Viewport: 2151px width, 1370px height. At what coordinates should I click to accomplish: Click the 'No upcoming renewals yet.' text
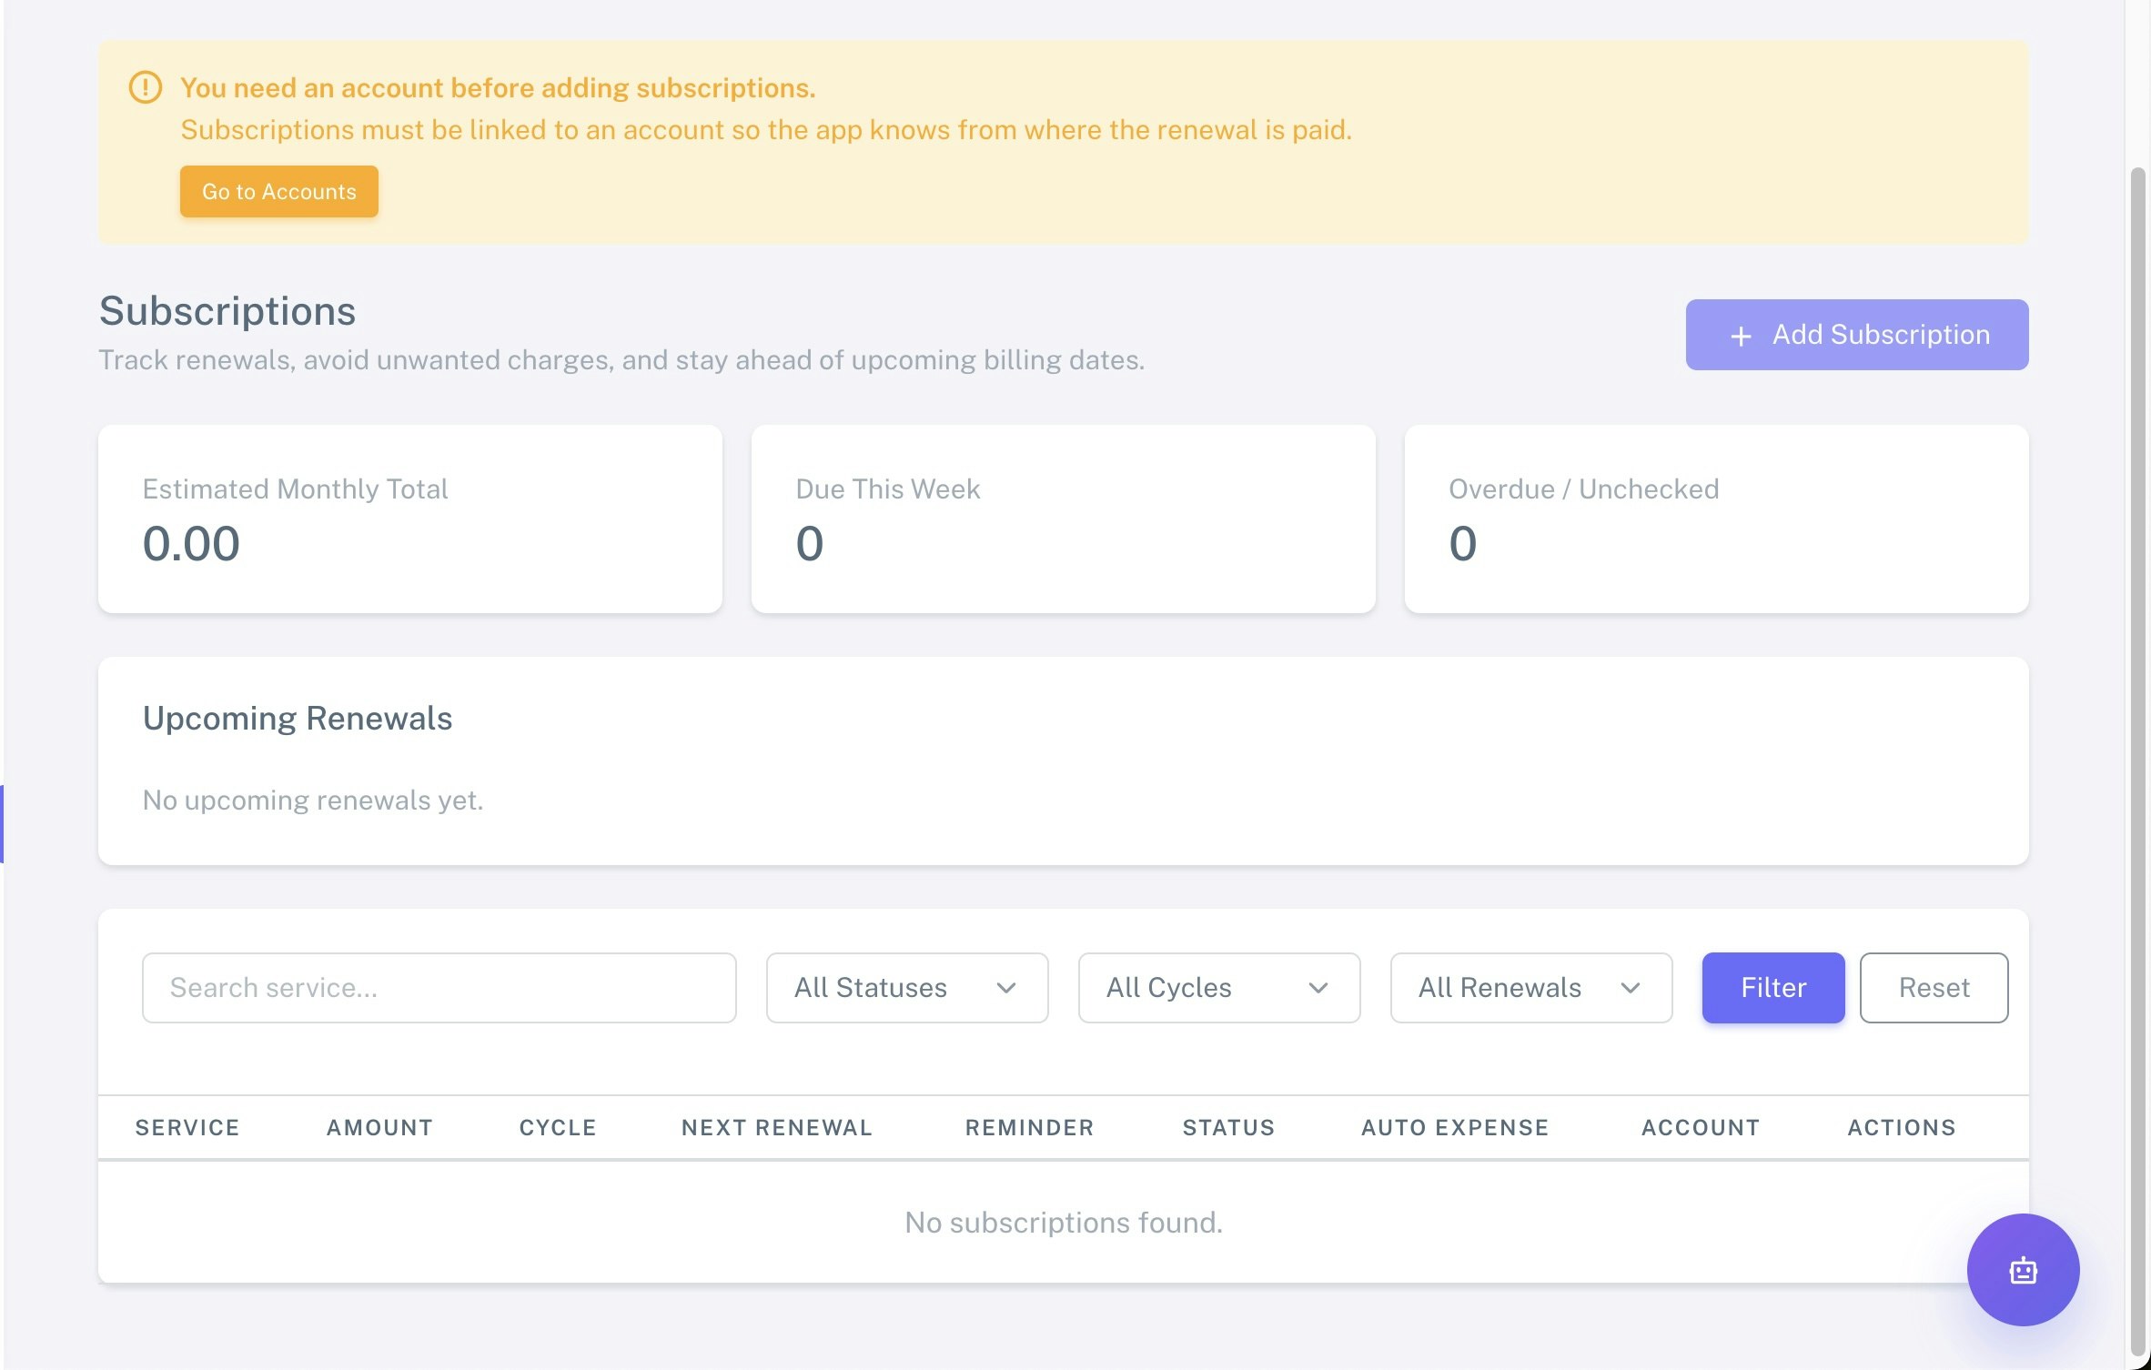pyautogui.click(x=312, y=800)
